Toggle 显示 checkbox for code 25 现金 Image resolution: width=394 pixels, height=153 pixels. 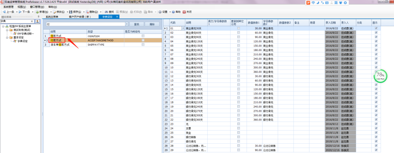[x=376, y=133]
